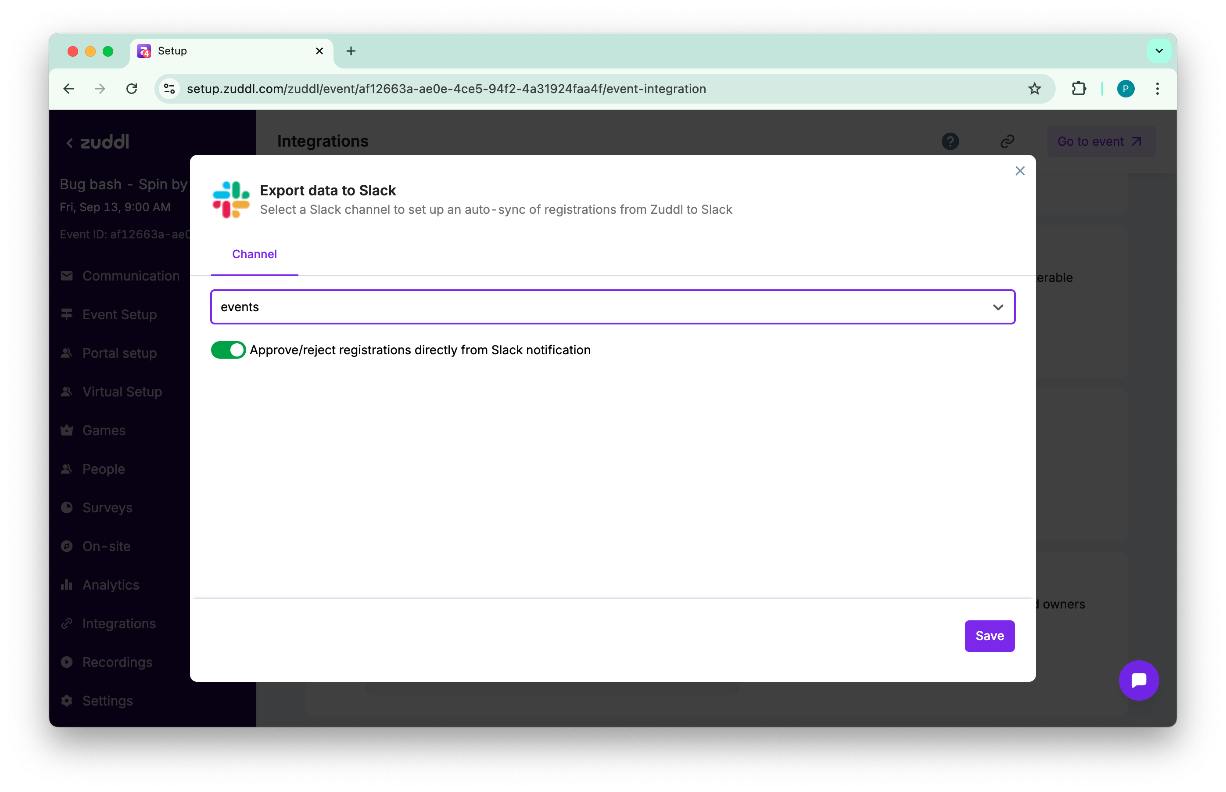Select the Channel tab

point(255,254)
